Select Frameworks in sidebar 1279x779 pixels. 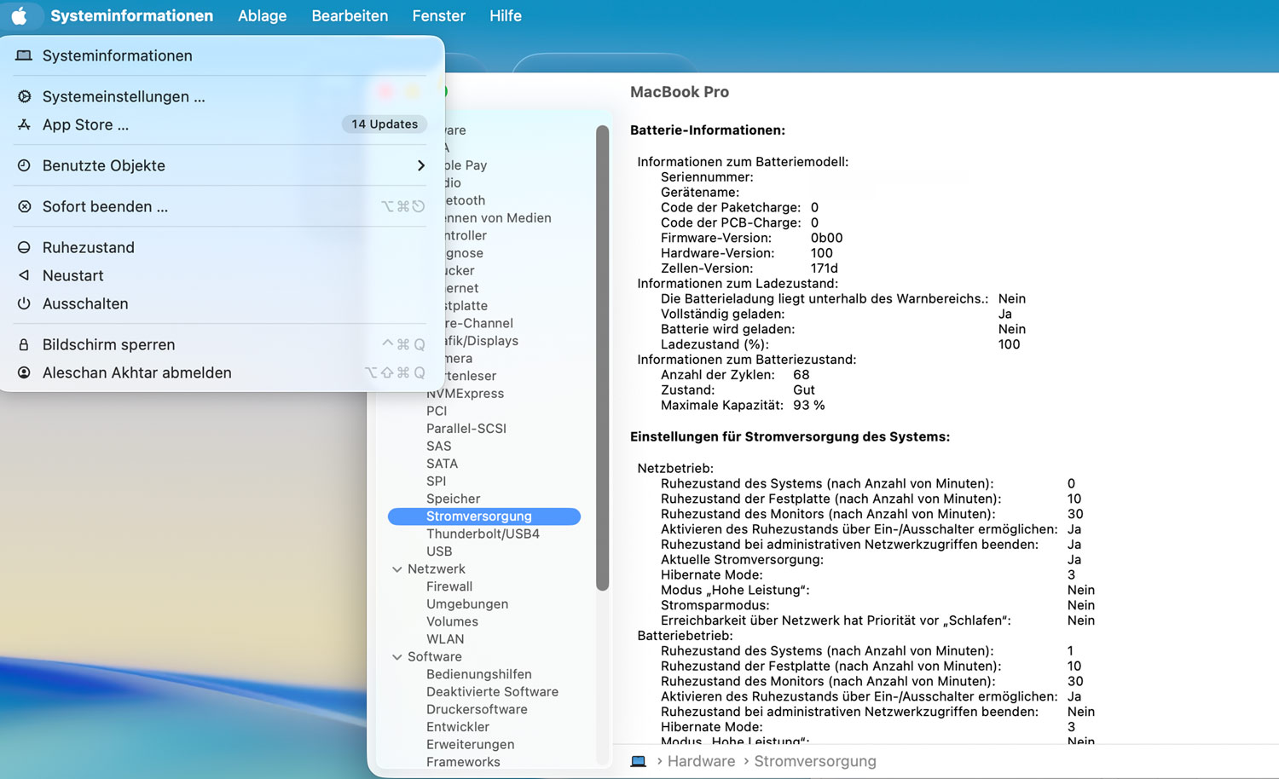[x=463, y=762]
